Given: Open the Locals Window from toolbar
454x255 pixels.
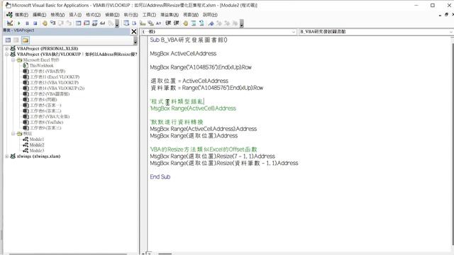Looking at the screenshot, I should [79, 23].
